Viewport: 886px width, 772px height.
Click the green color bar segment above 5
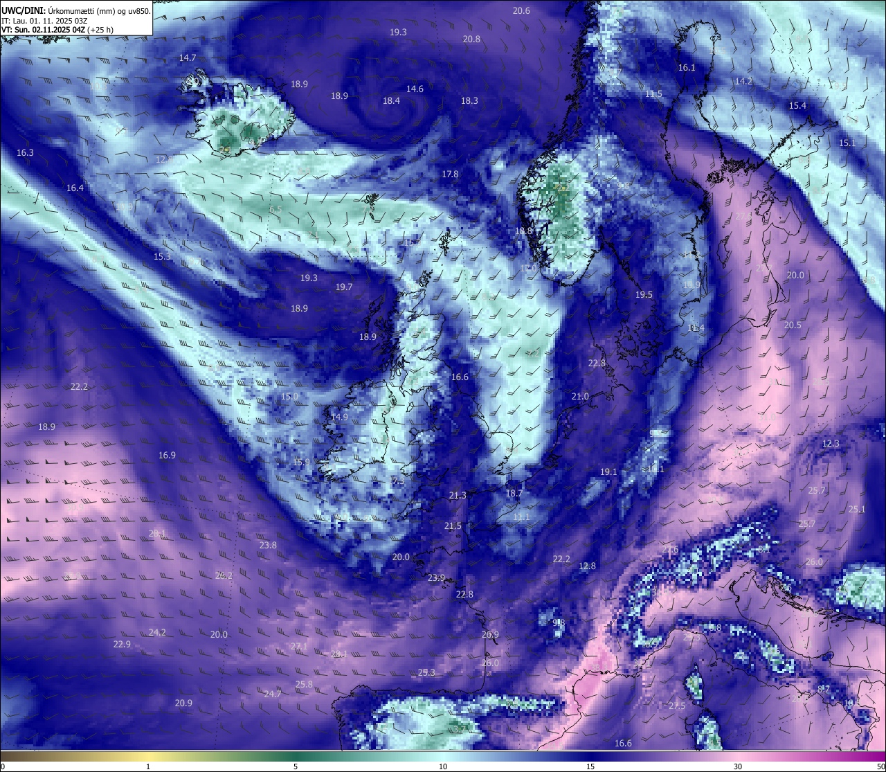tap(296, 756)
